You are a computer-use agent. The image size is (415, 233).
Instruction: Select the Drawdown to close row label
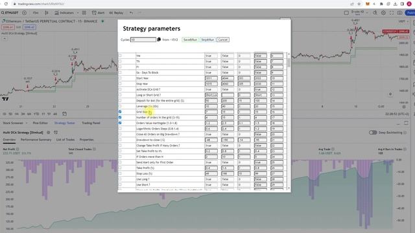pos(150,140)
